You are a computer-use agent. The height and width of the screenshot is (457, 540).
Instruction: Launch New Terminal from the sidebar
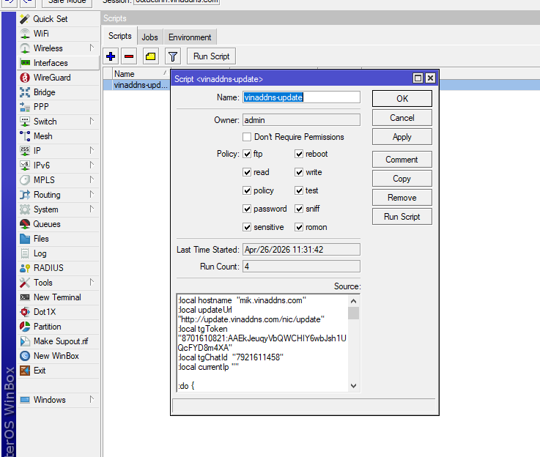point(56,297)
